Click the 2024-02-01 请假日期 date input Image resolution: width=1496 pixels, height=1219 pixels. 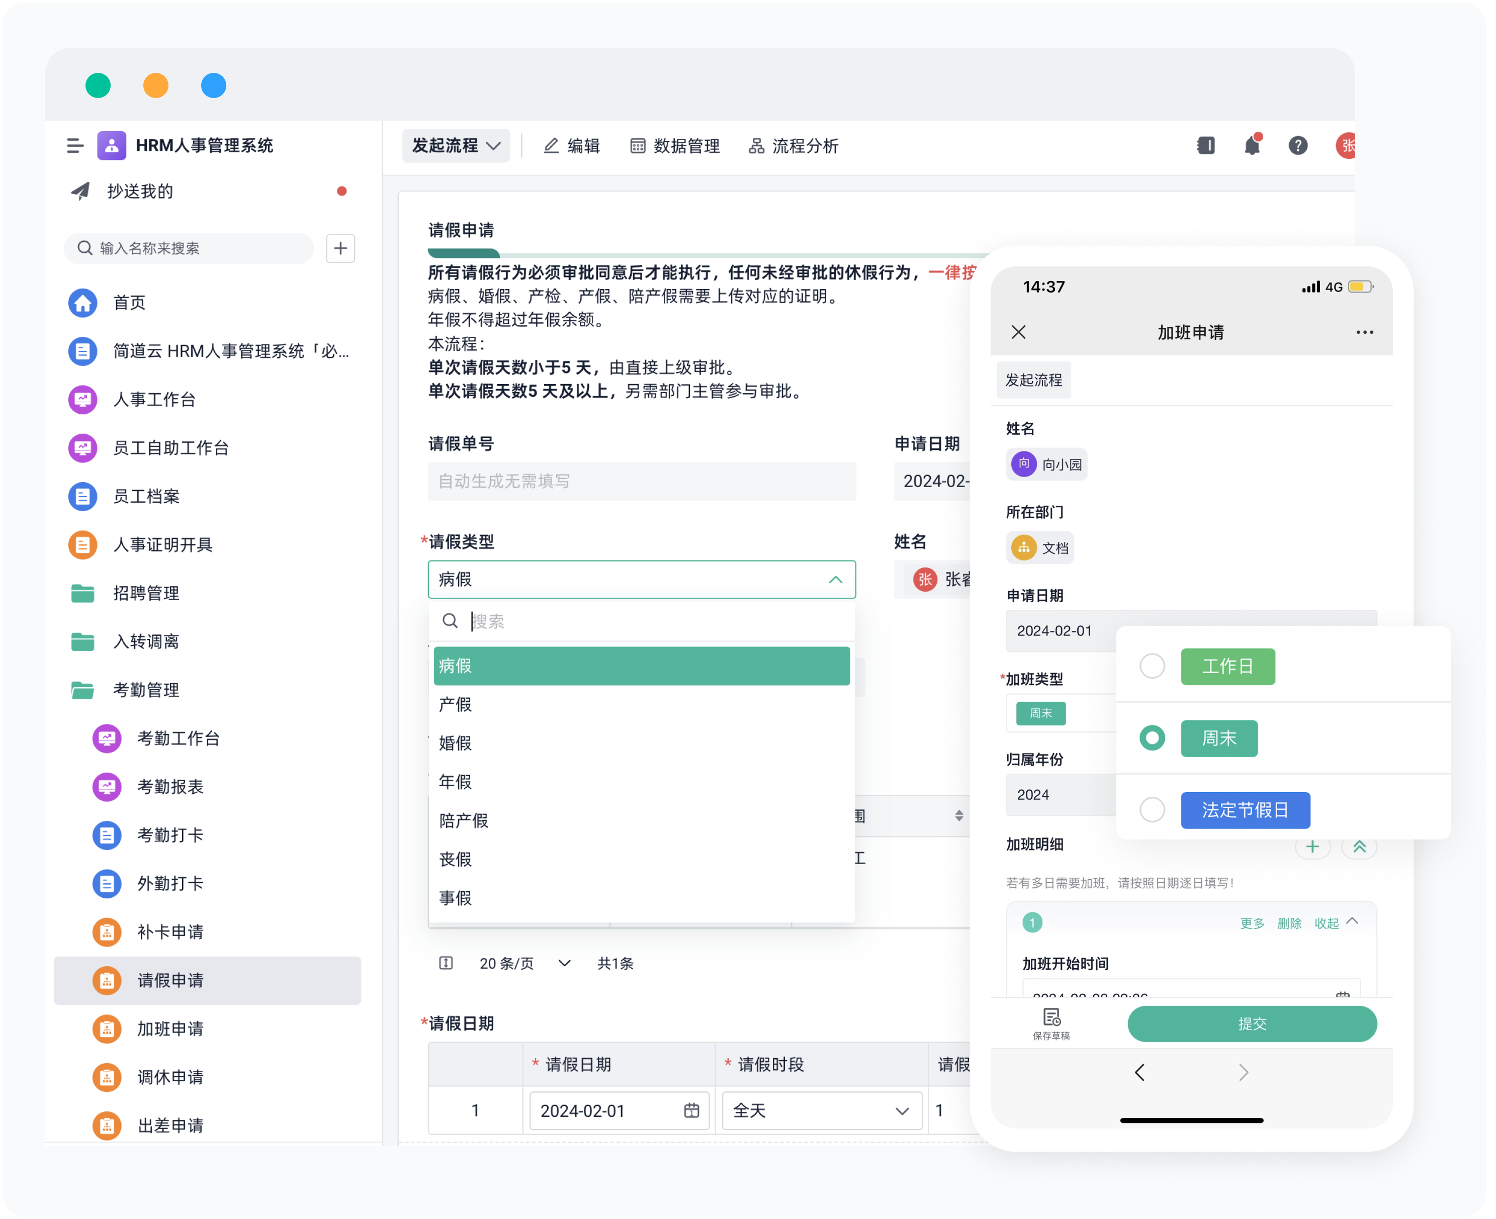tap(619, 1110)
